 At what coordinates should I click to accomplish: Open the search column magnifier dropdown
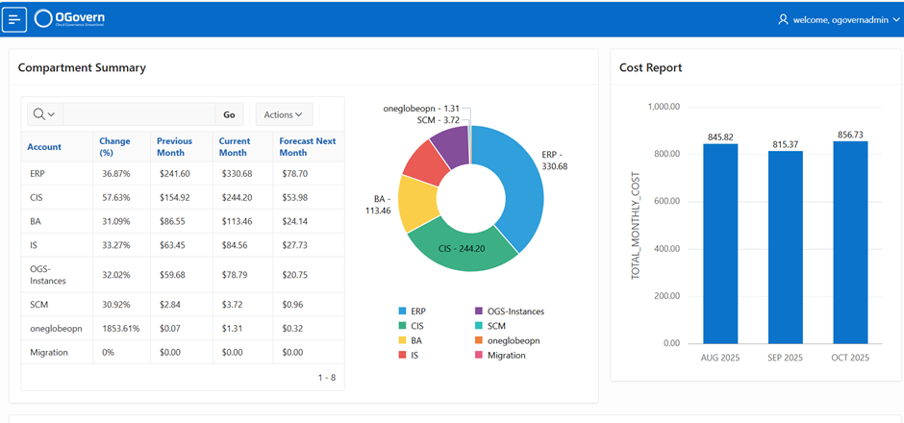[x=43, y=114]
